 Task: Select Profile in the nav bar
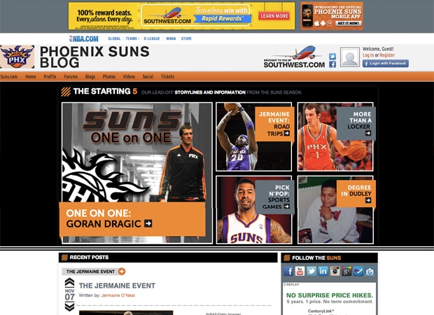point(50,77)
